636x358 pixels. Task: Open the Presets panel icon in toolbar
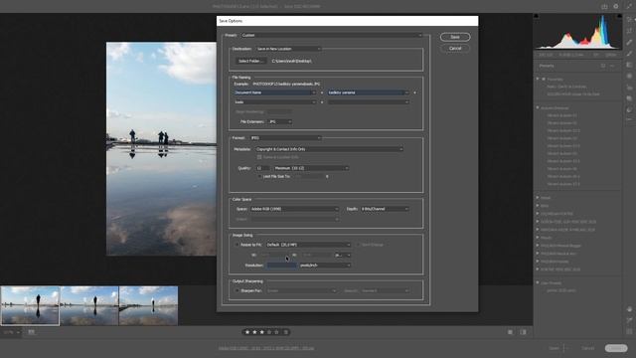click(629, 110)
